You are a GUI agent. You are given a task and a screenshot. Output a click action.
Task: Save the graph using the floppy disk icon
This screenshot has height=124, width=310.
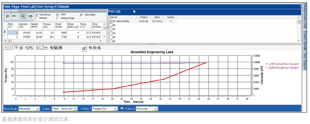(56, 47)
